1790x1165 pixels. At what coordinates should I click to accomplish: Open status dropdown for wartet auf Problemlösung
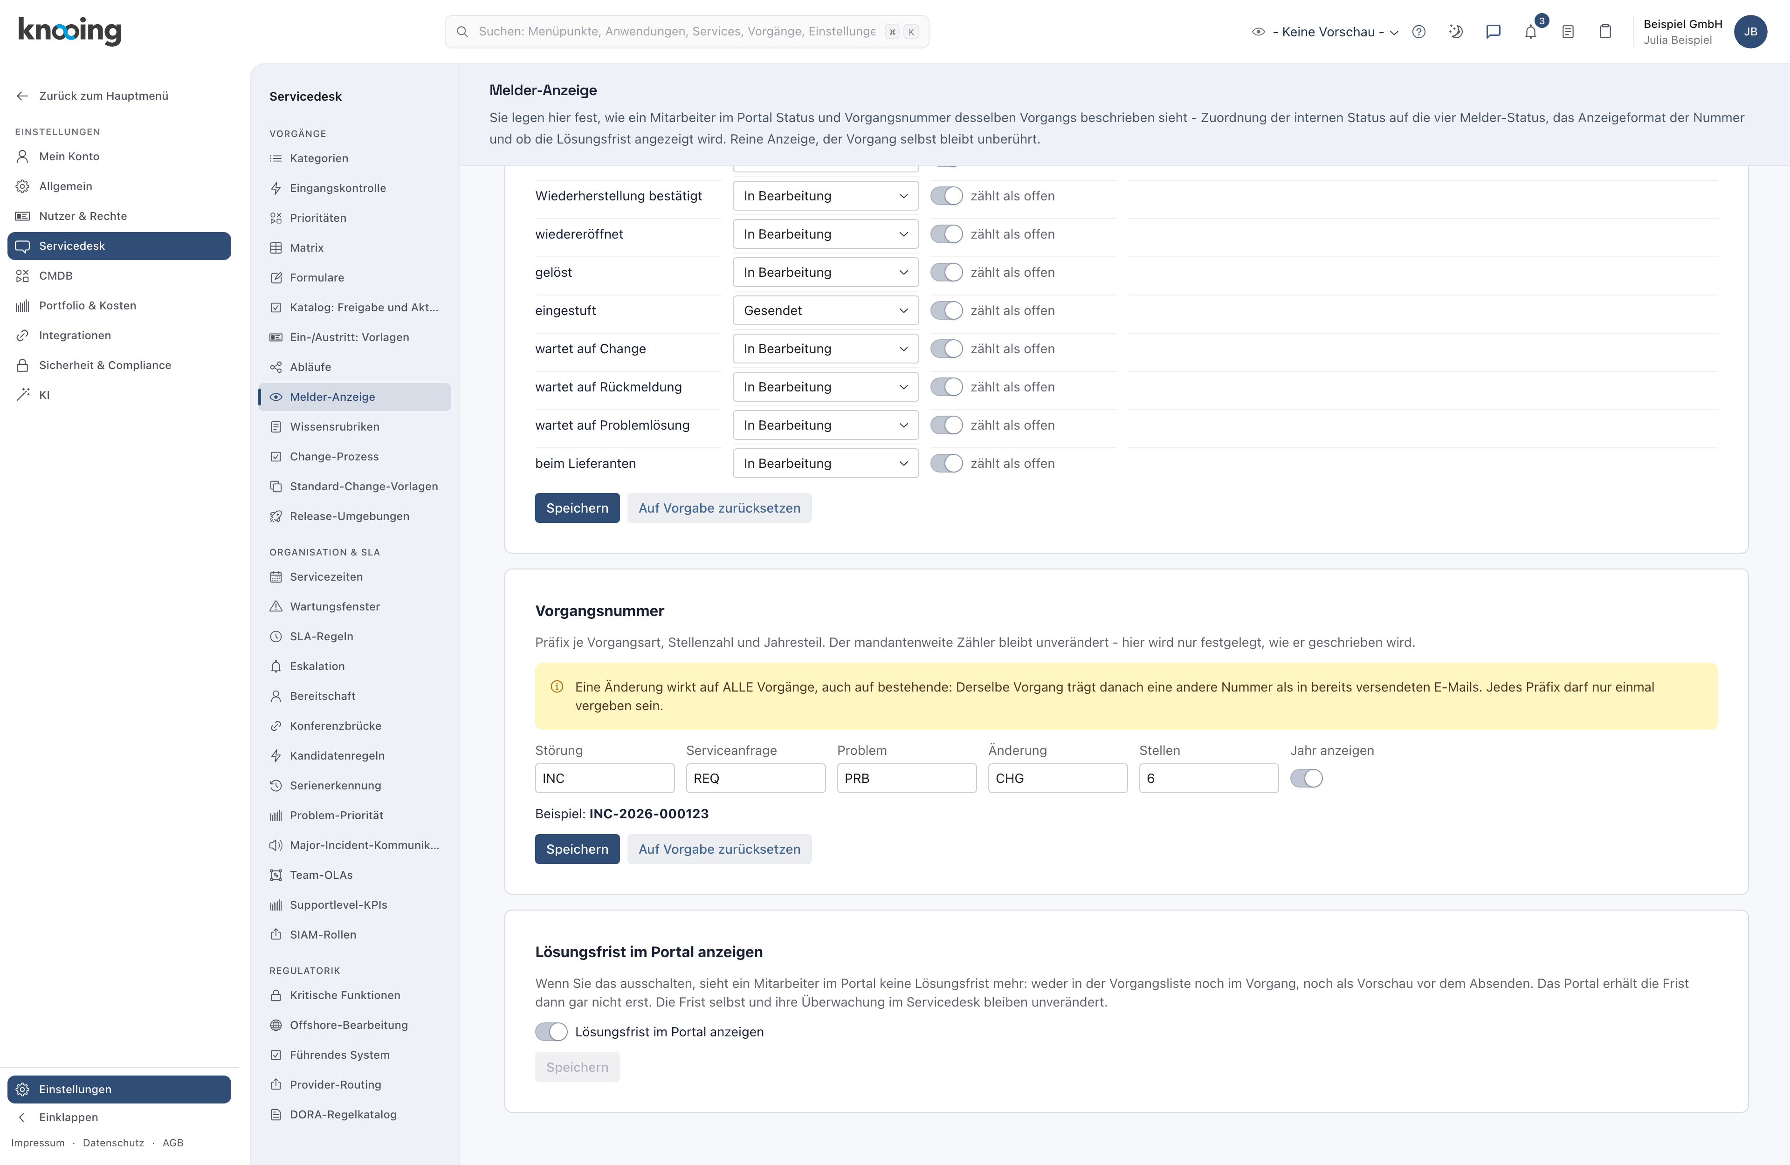tap(825, 425)
